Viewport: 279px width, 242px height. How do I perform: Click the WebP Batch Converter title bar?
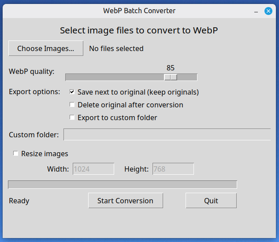pyautogui.click(x=139, y=11)
